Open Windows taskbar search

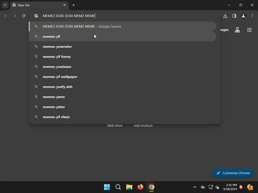pyautogui.click(x=118, y=187)
